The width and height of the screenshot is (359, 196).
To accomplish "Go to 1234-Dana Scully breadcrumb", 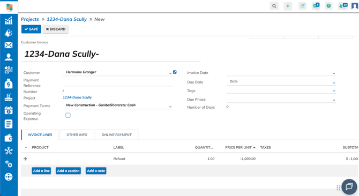I will pos(66,19).
